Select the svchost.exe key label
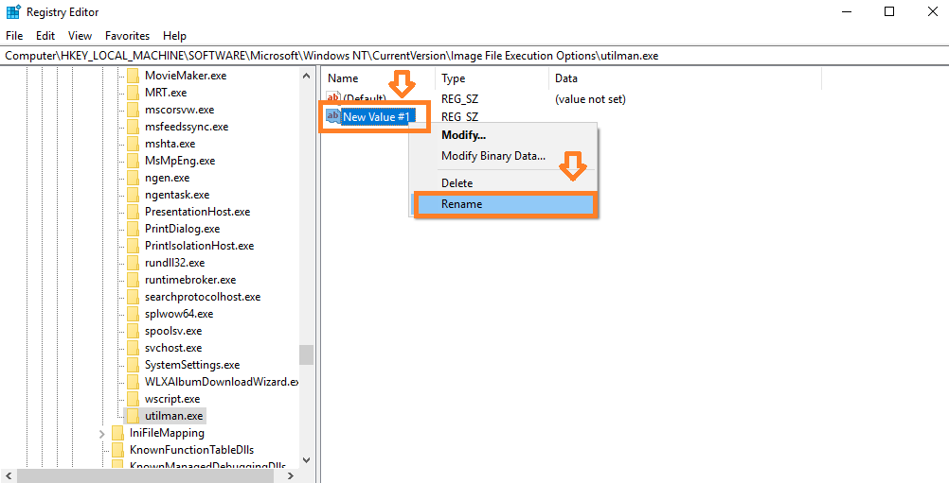Viewport: 949px width, 483px height. 171,348
